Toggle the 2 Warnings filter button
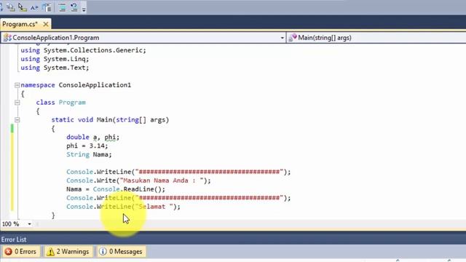 click(x=68, y=252)
